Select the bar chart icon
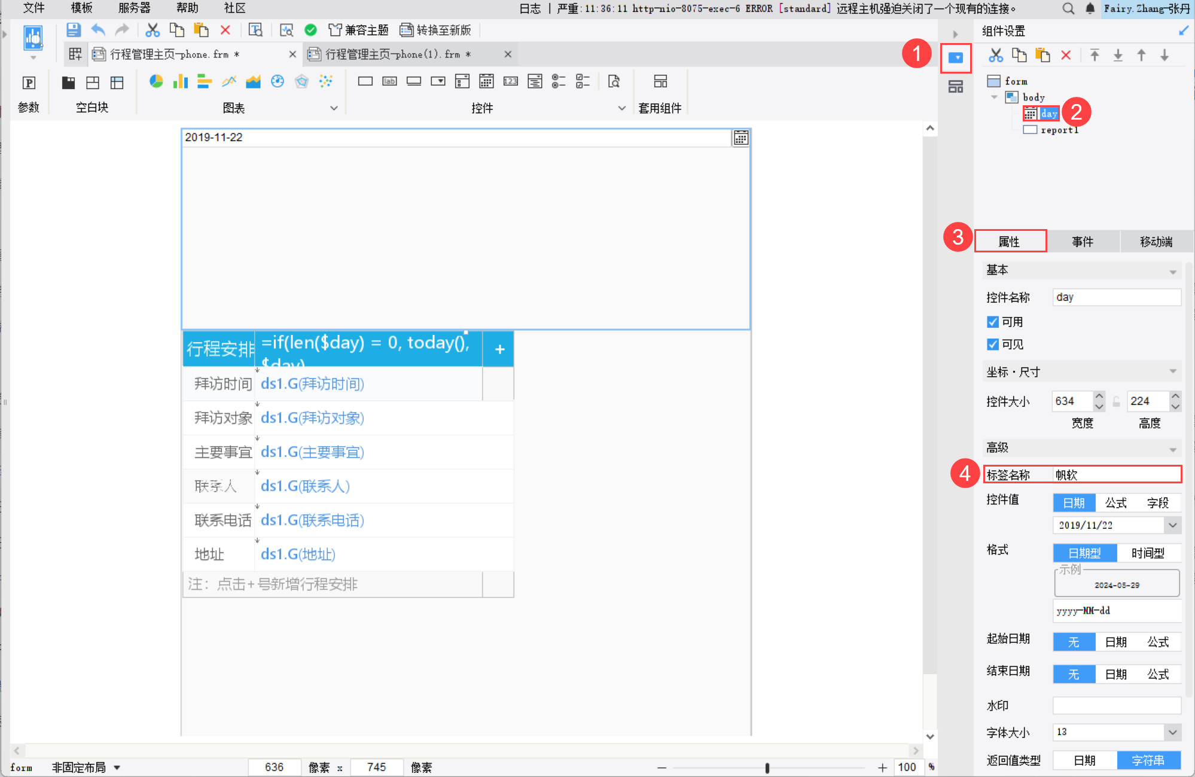1195x777 pixels. (180, 81)
